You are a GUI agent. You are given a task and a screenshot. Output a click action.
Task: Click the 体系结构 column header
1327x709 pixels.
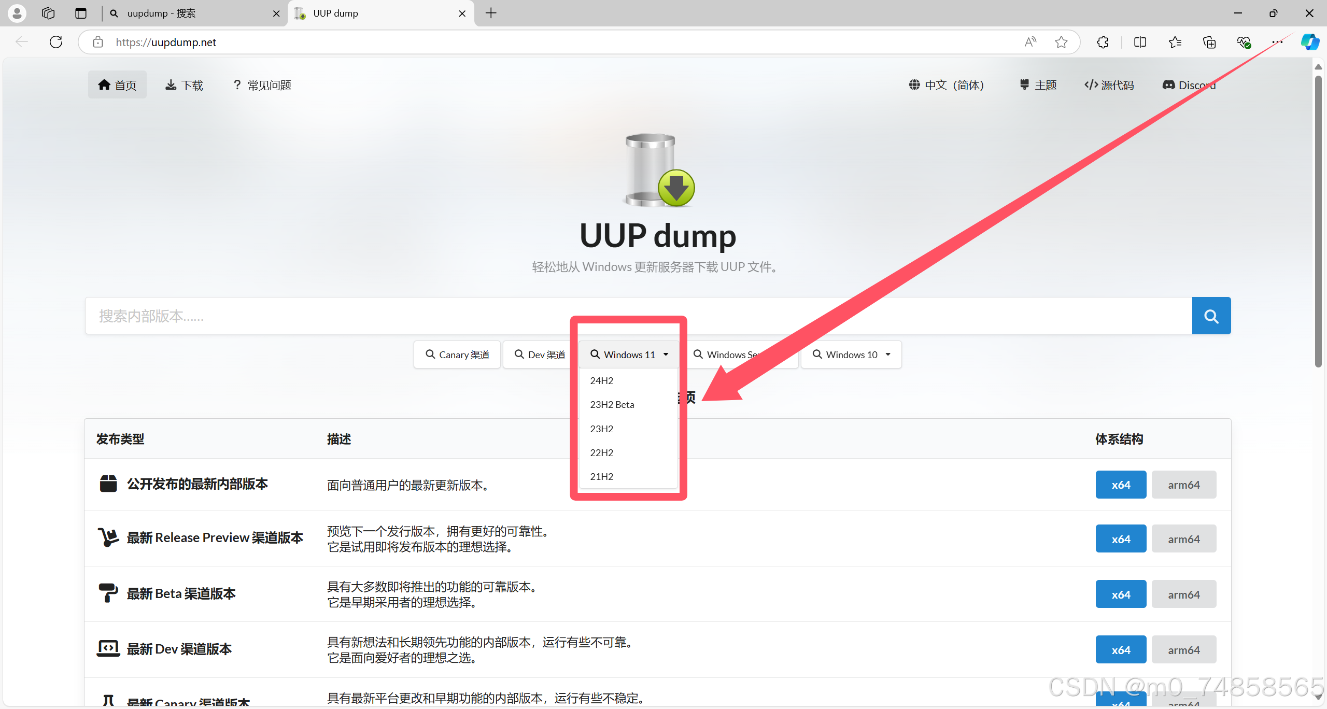[x=1119, y=439]
